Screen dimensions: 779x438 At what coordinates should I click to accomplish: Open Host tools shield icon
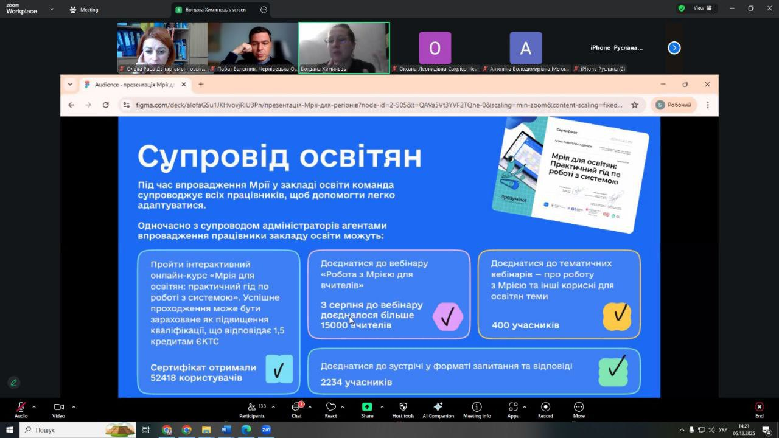click(403, 410)
